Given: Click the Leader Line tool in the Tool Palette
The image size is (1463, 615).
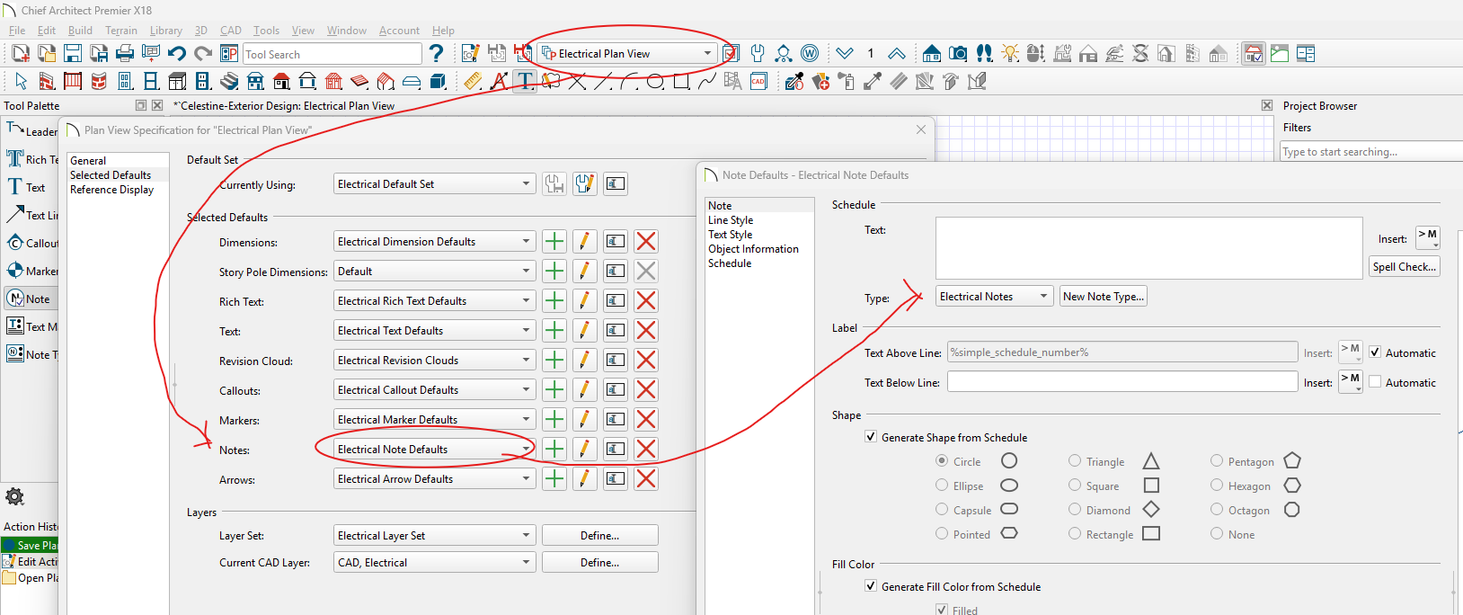Looking at the screenshot, I should 31,131.
